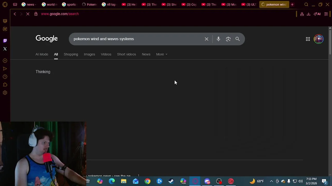Open the Player sidebar icon
This screenshot has height=186, width=332.
pyautogui.click(x=5, y=61)
